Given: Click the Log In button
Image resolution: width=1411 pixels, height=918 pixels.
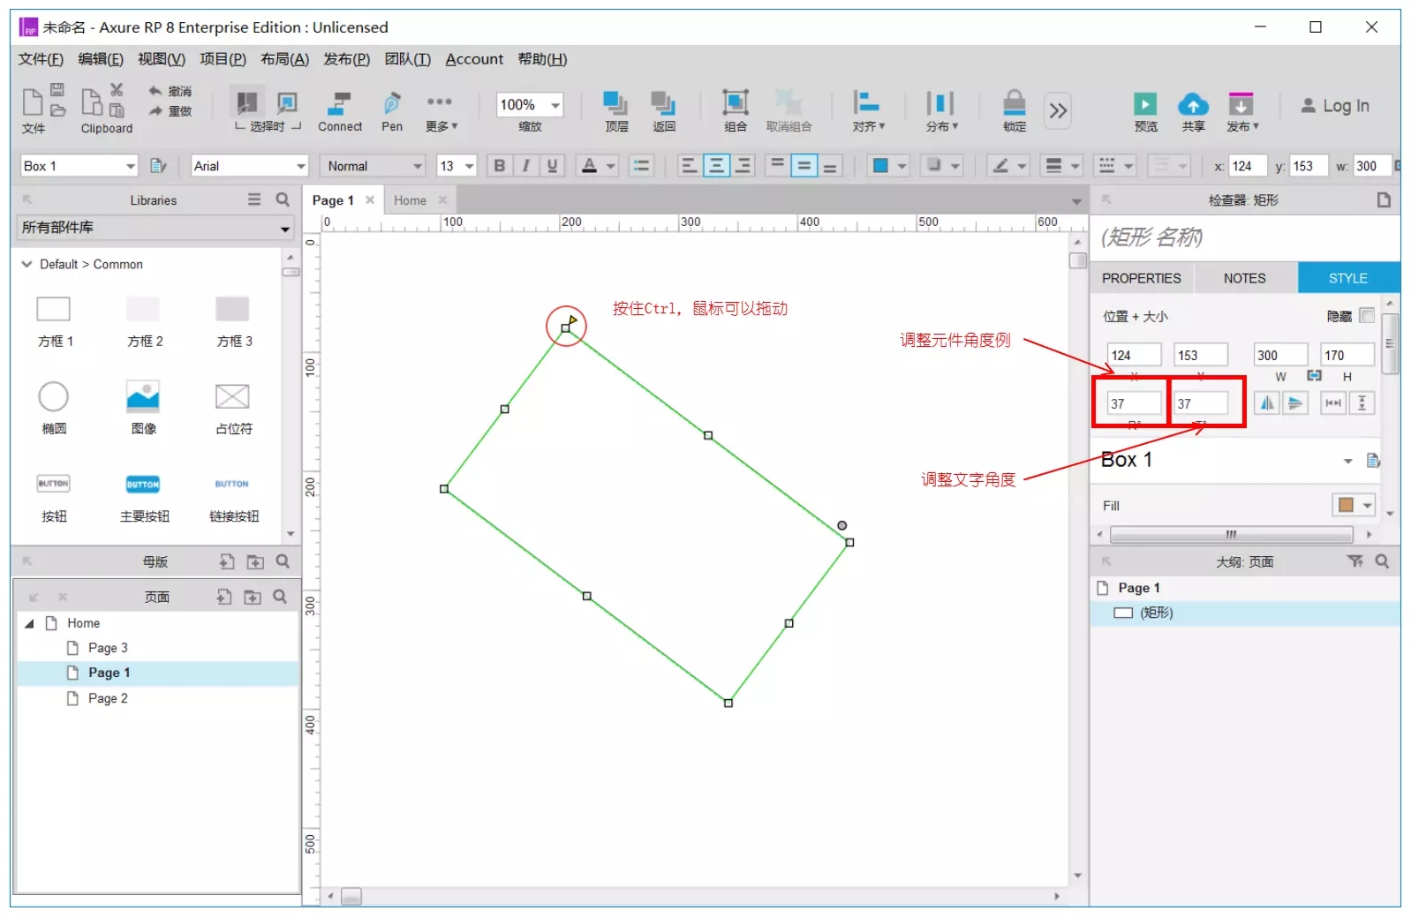Looking at the screenshot, I should [x=1335, y=106].
